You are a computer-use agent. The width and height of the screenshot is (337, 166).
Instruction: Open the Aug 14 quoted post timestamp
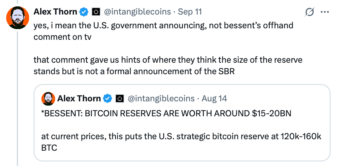click(214, 99)
